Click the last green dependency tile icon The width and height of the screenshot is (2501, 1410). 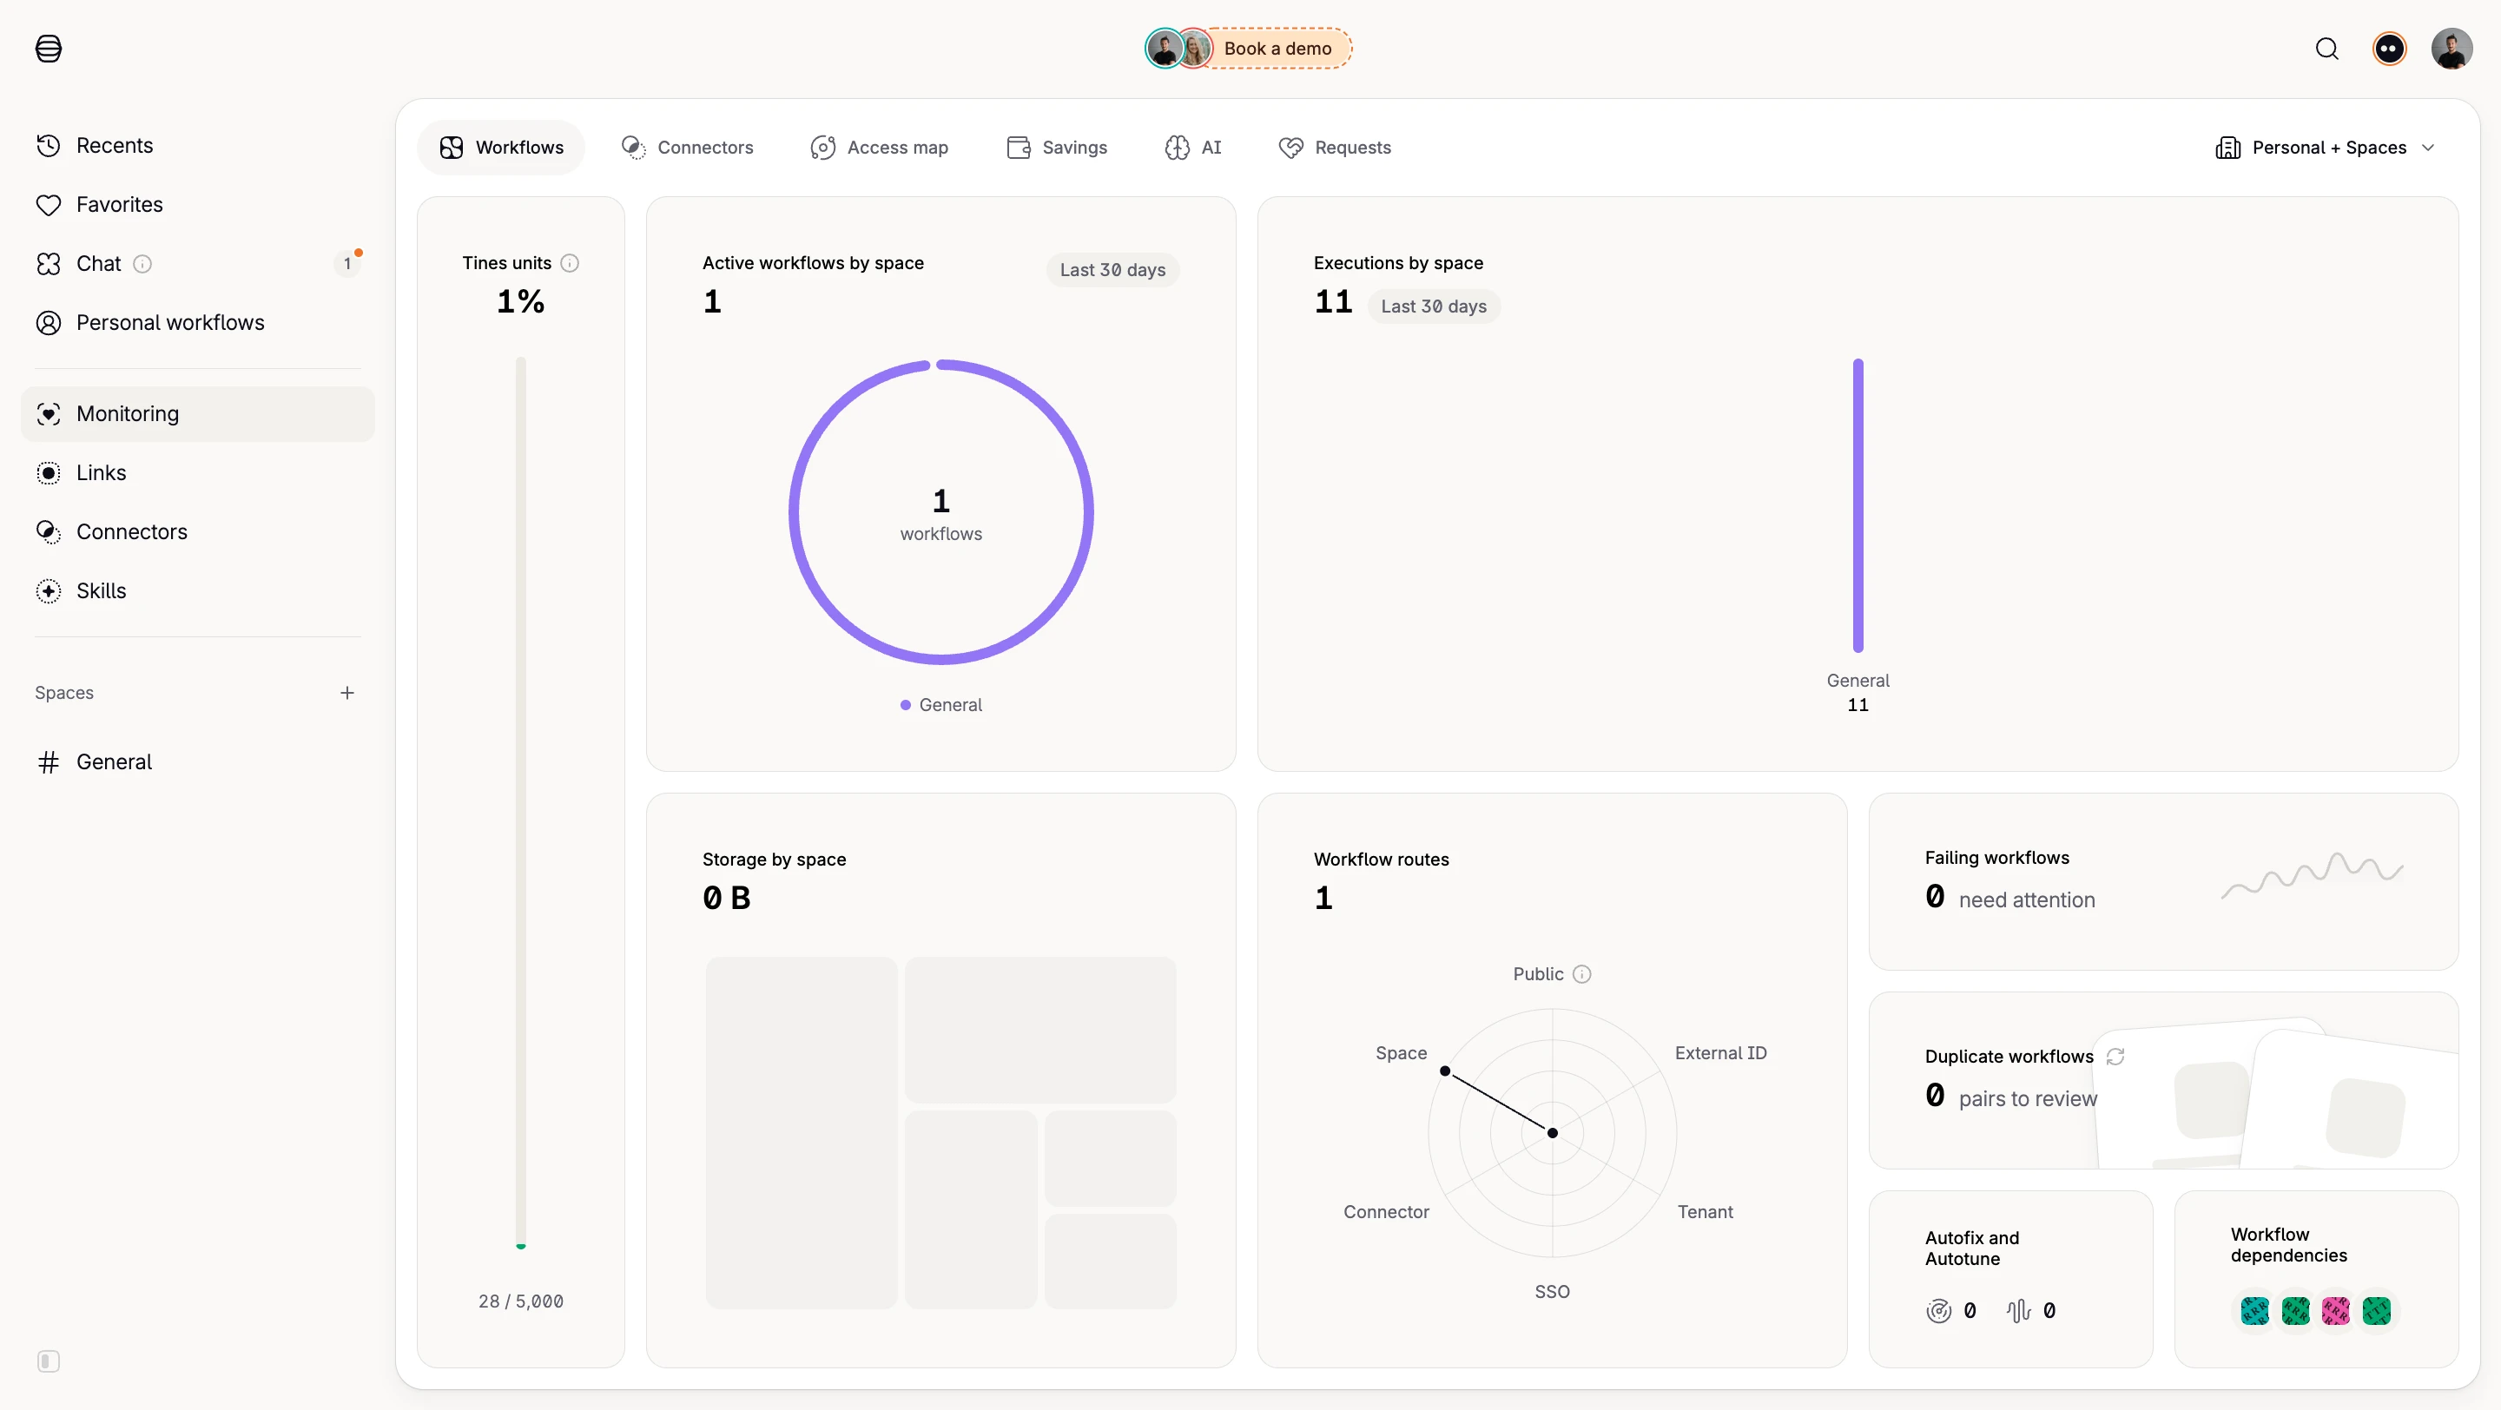click(x=2376, y=1311)
